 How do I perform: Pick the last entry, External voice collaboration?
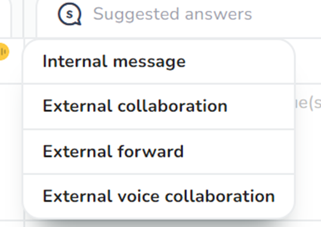click(x=159, y=197)
